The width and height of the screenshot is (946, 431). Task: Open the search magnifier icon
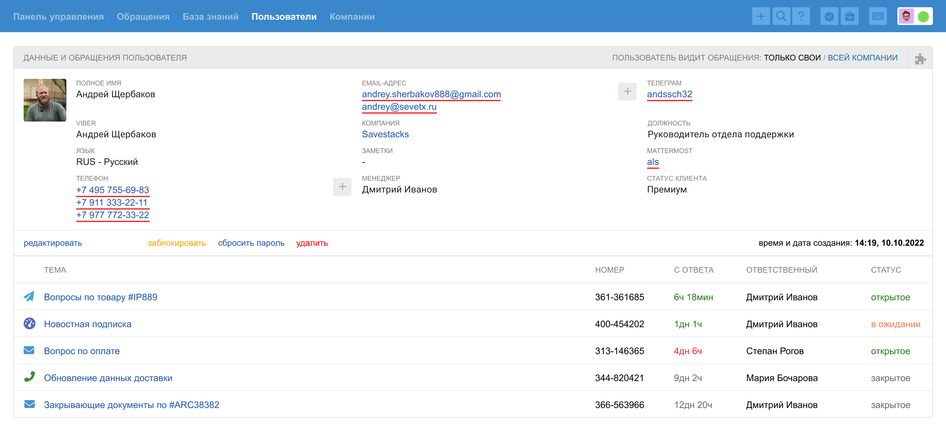tap(781, 16)
